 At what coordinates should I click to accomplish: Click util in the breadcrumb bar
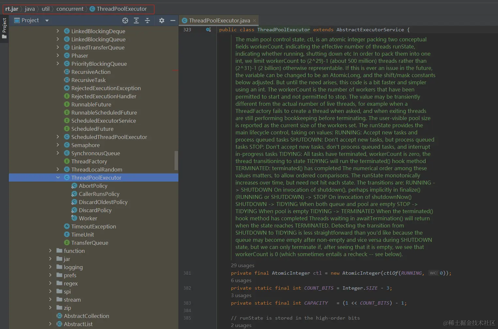tap(46, 9)
